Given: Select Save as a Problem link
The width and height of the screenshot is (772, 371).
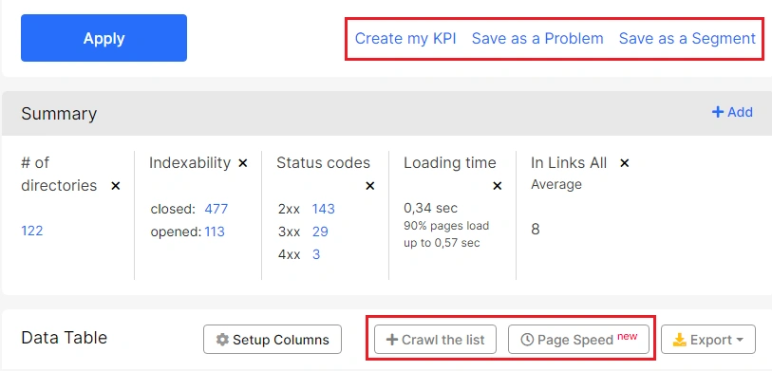Looking at the screenshot, I should (x=537, y=38).
